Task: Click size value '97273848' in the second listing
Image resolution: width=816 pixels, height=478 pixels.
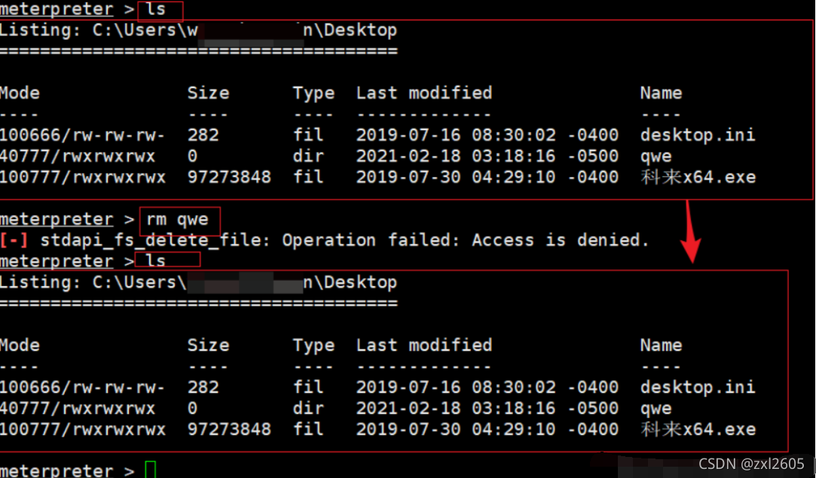Action: click(229, 430)
